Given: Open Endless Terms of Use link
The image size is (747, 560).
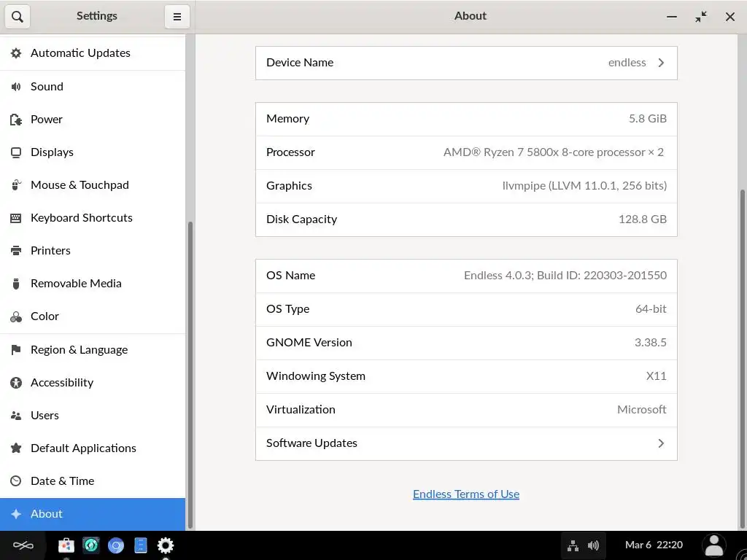Looking at the screenshot, I should pyautogui.click(x=466, y=494).
